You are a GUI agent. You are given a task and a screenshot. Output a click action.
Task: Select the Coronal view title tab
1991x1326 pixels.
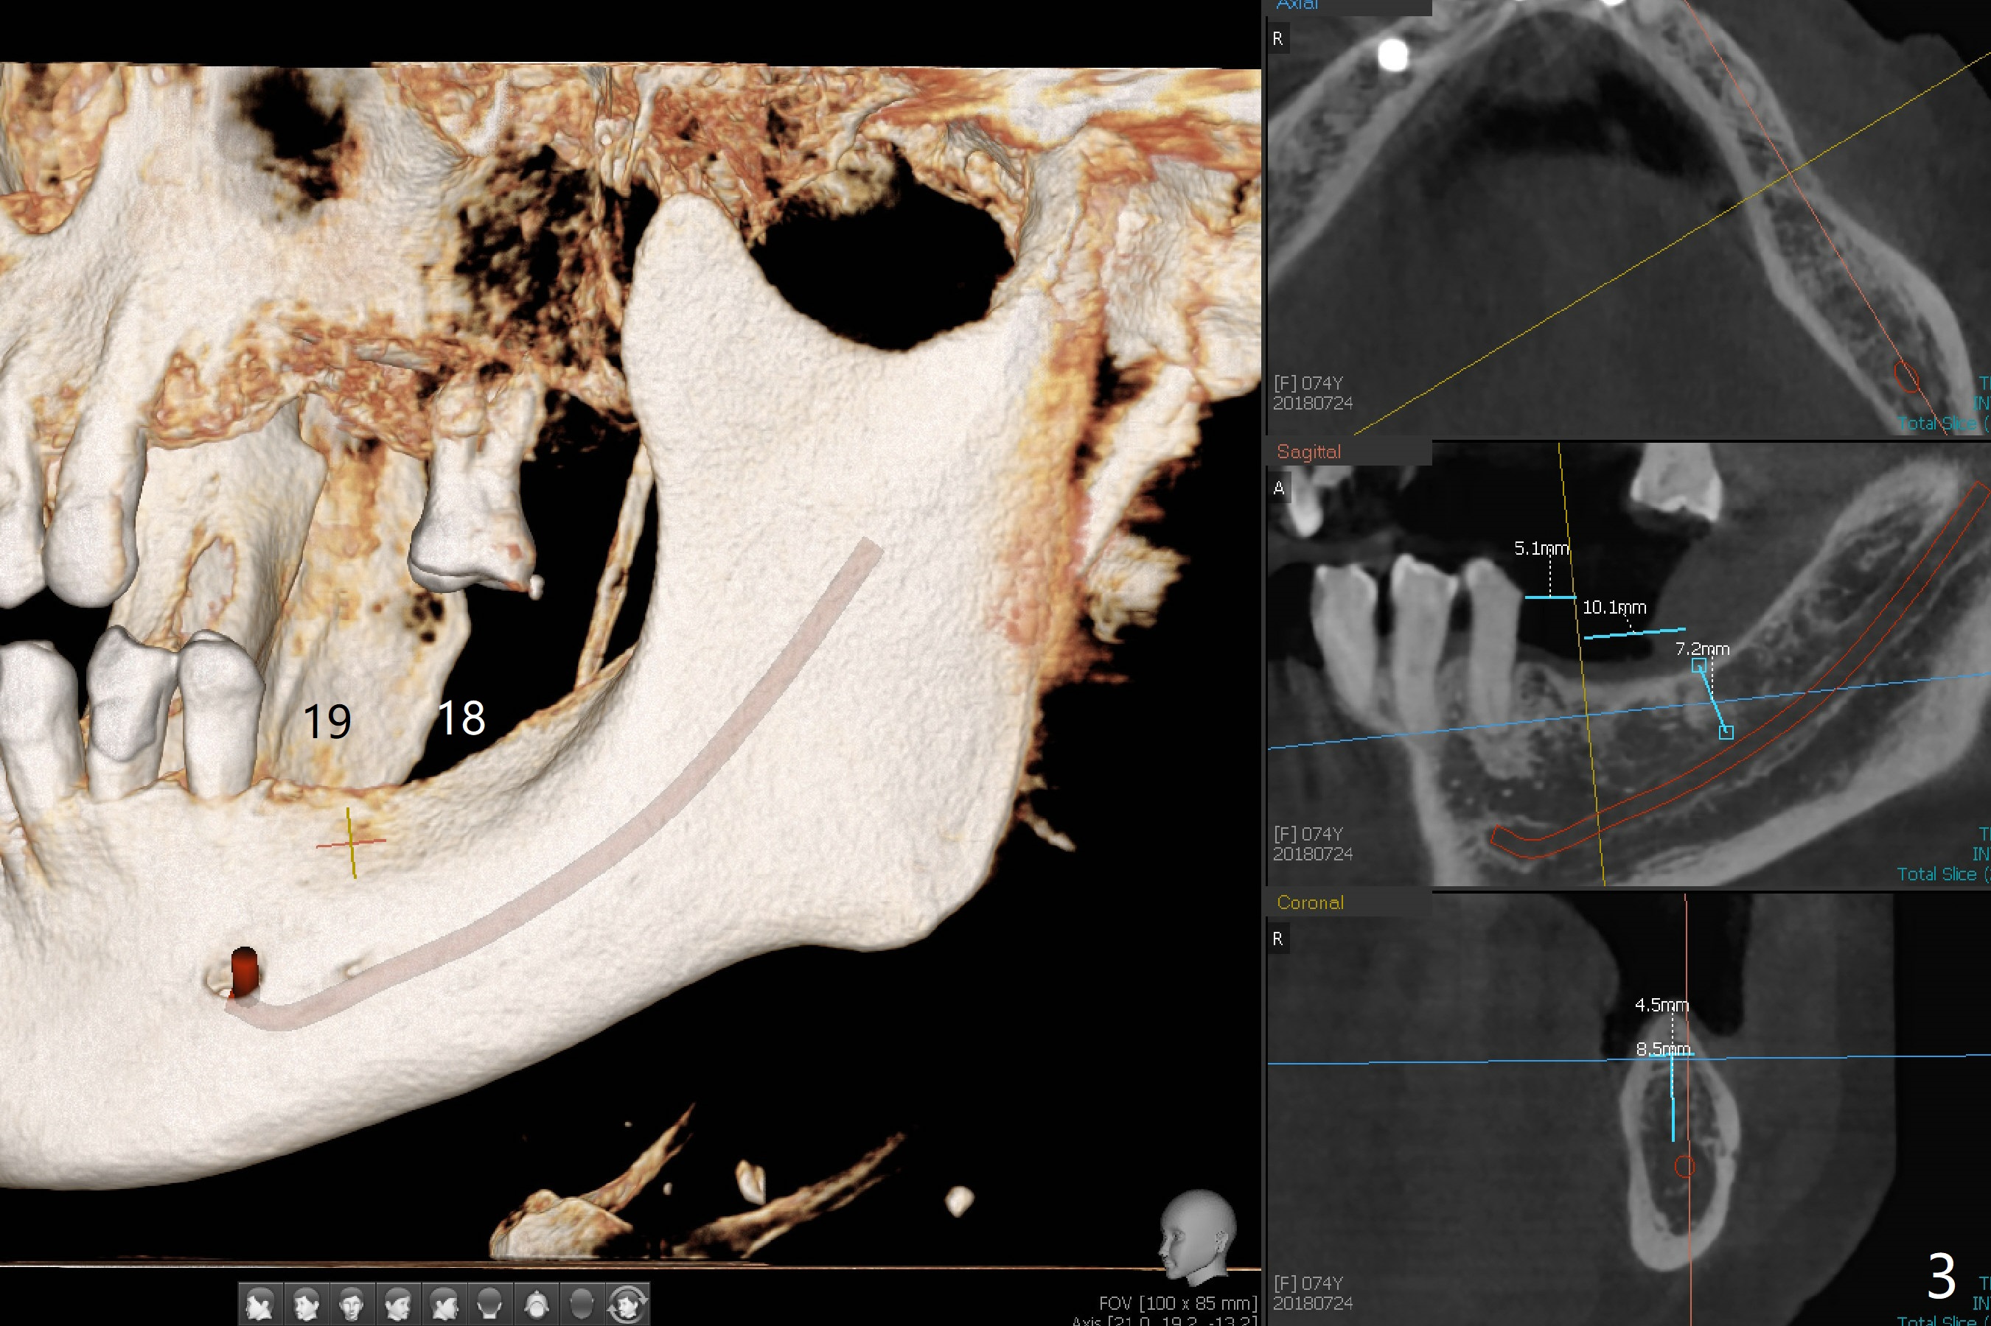tap(1310, 902)
